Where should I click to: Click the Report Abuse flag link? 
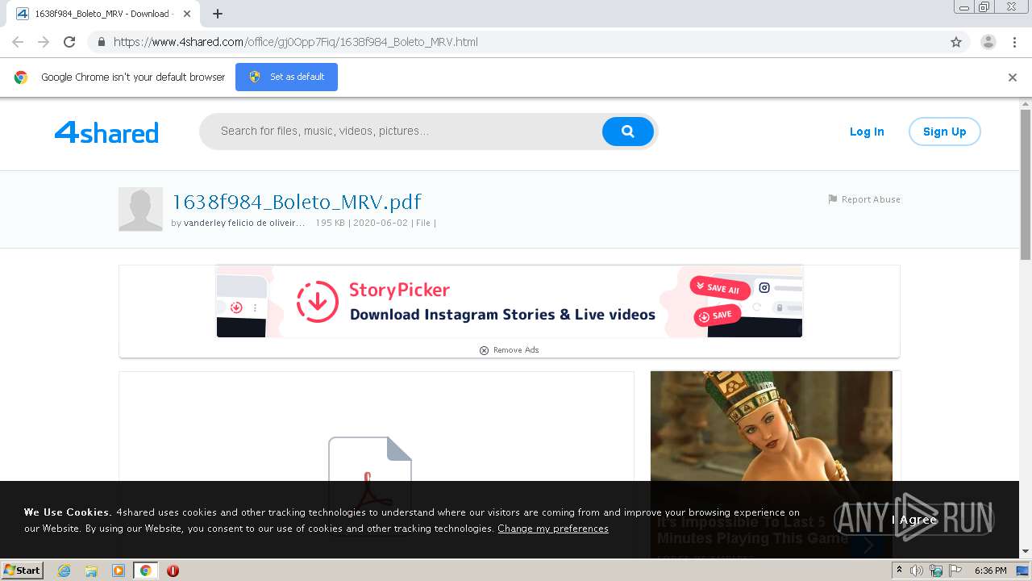863,199
